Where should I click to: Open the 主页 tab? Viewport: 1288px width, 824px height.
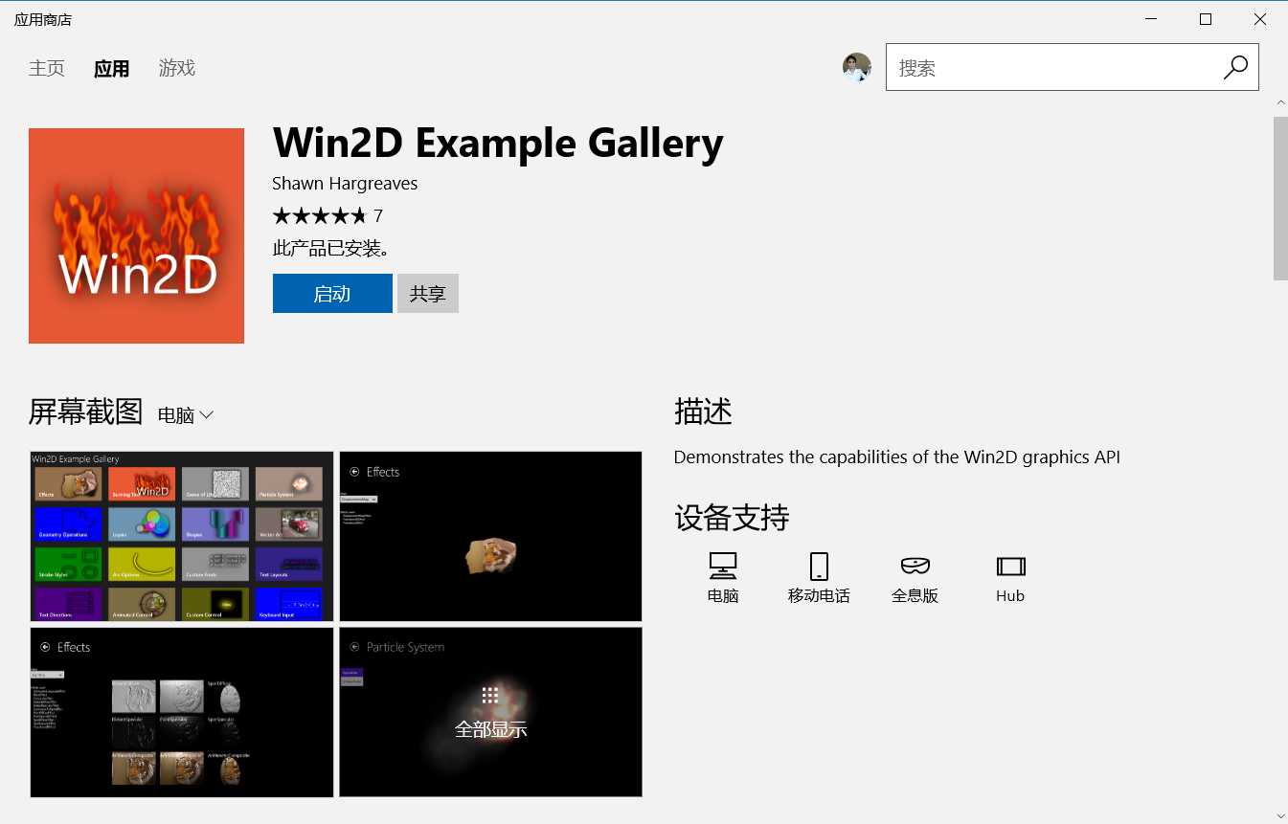(47, 68)
